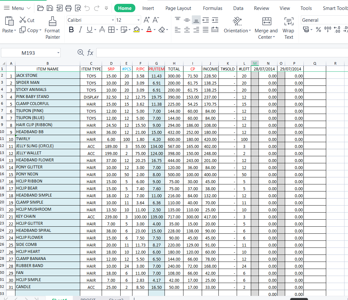The width and height of the screenshot is (348, 300).
Task: Open the file folder icon
Action: click(x=40, y=8)
